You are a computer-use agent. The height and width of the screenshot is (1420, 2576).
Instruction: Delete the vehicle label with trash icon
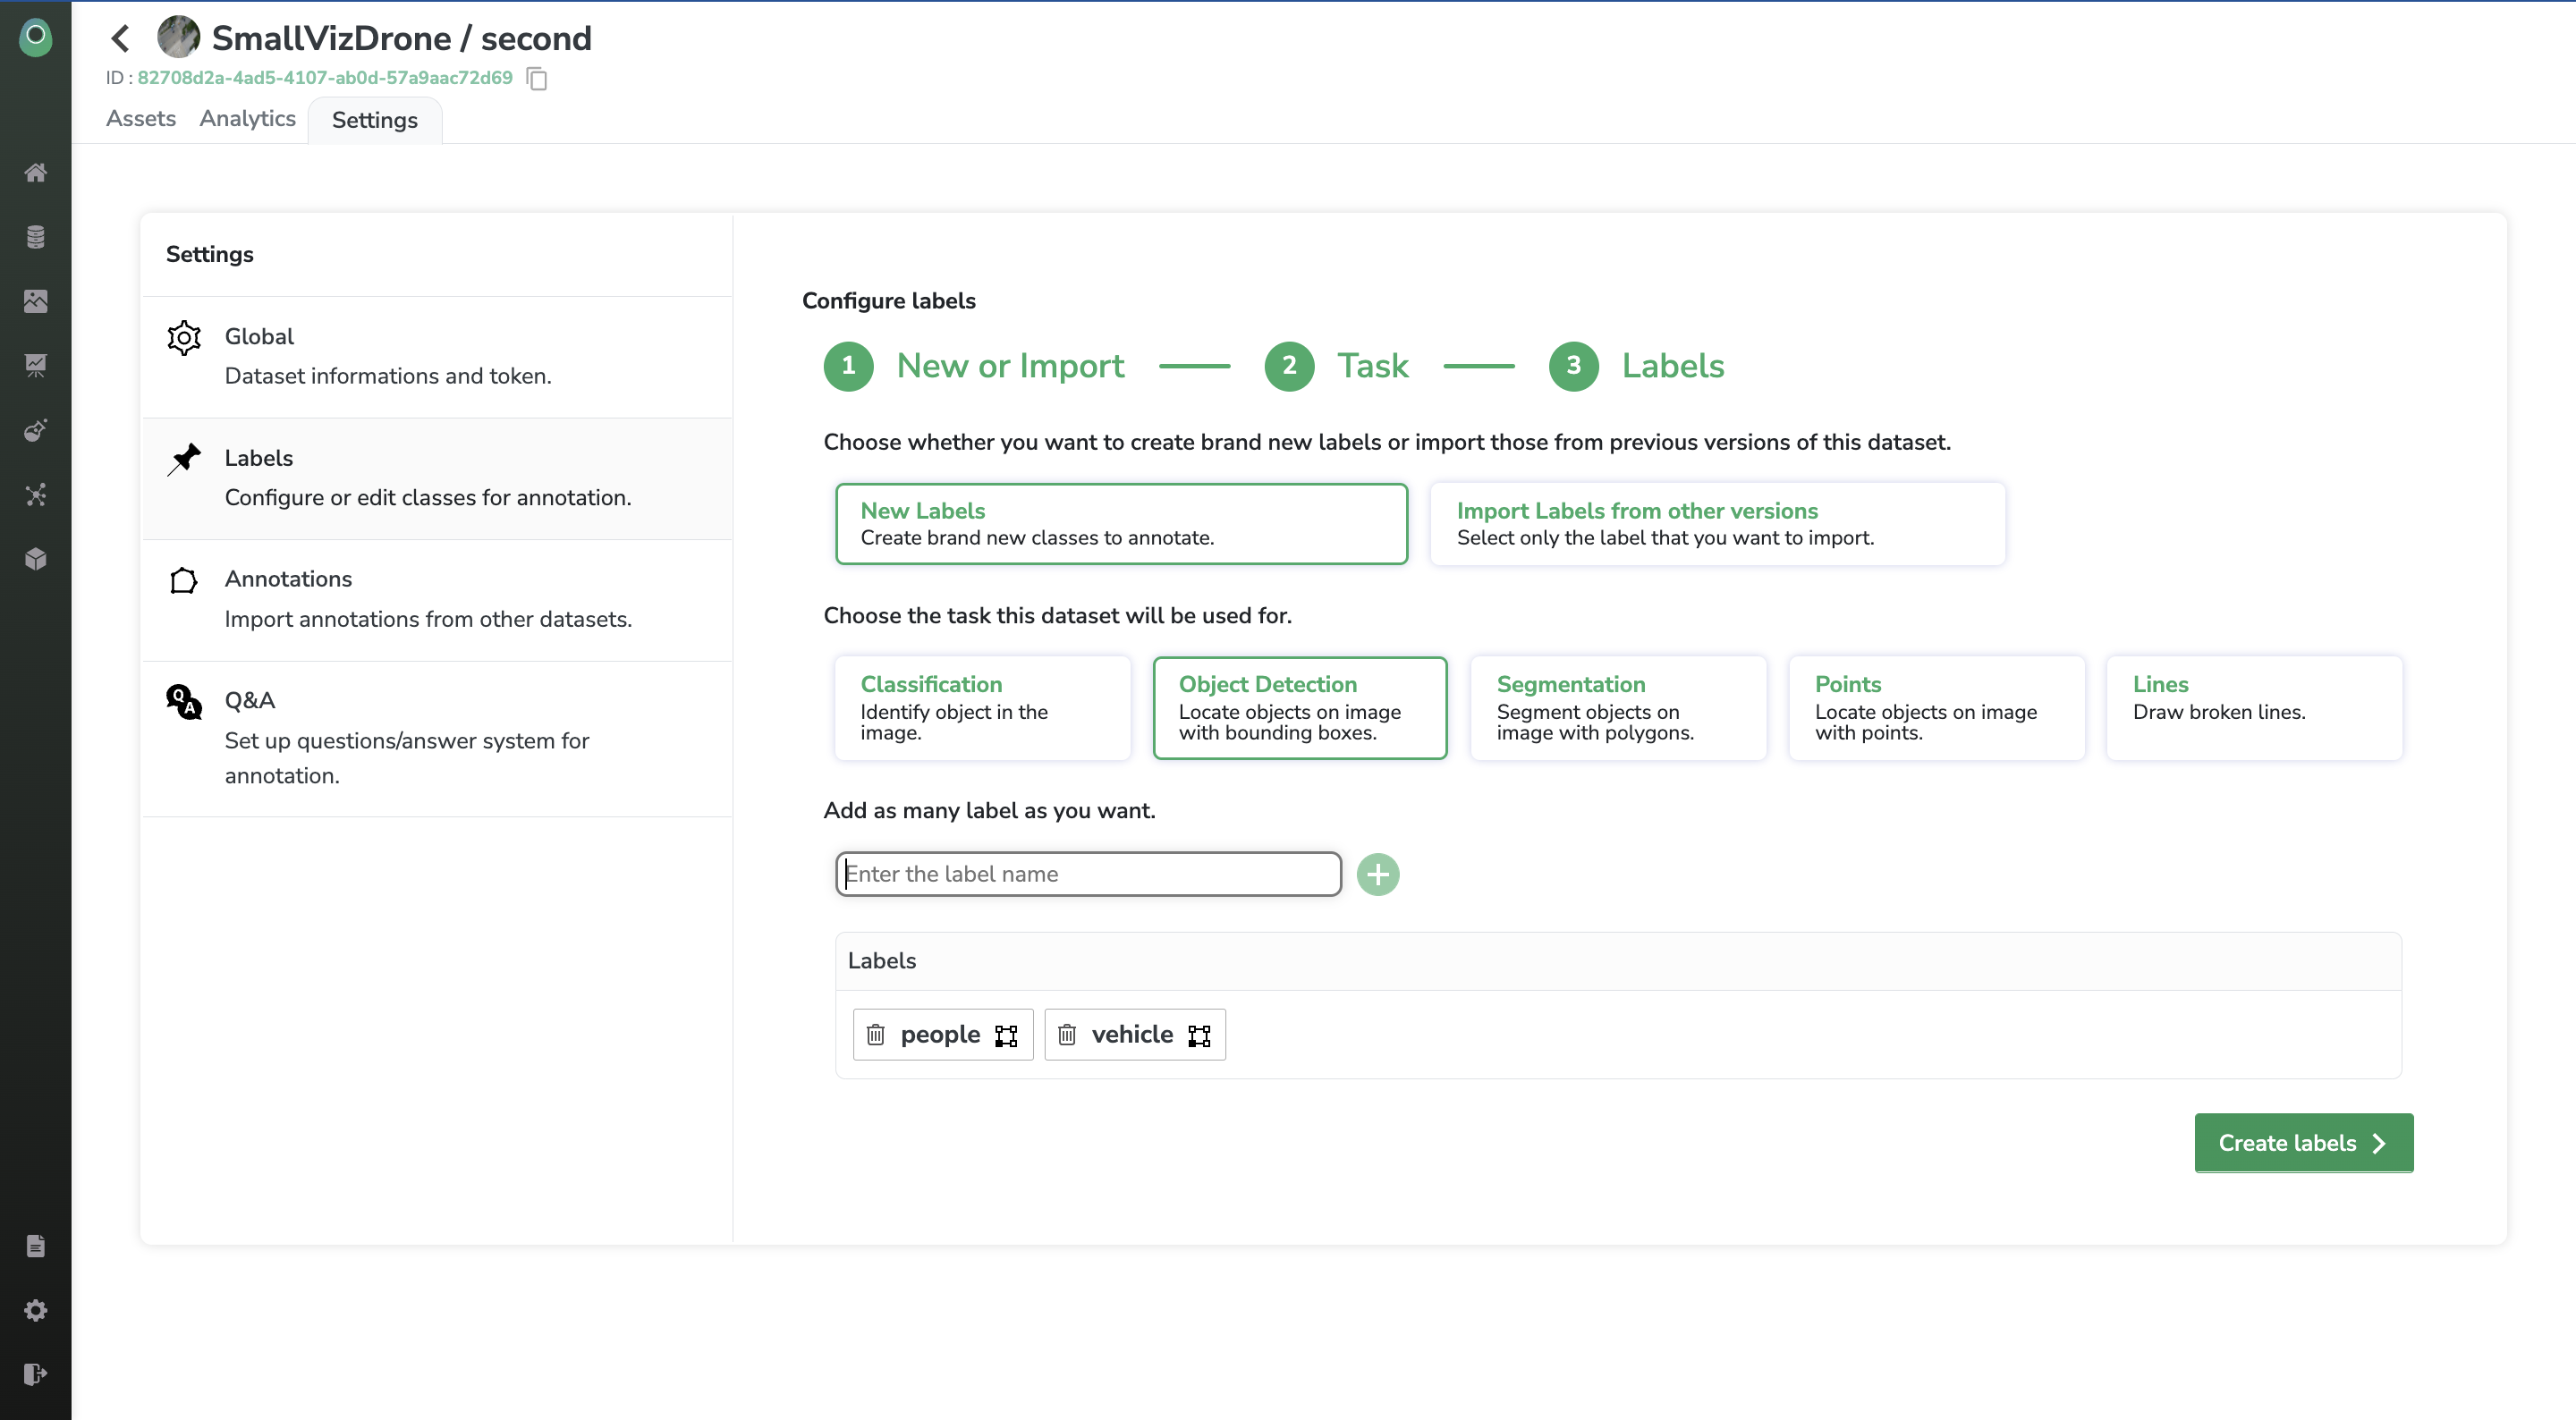click(1067, 1034)
